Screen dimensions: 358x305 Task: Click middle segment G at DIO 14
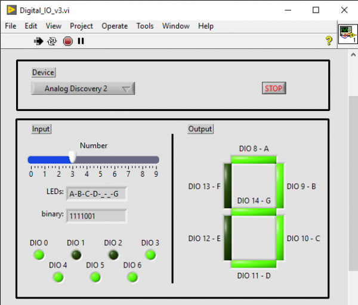[254, 212]
